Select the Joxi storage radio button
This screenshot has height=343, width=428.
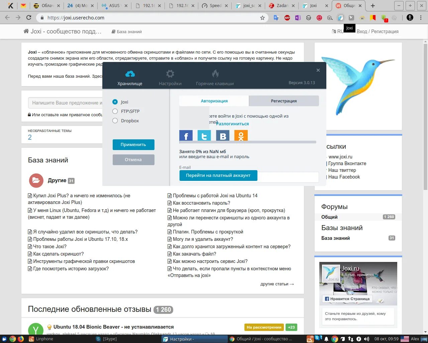[115, 102]
